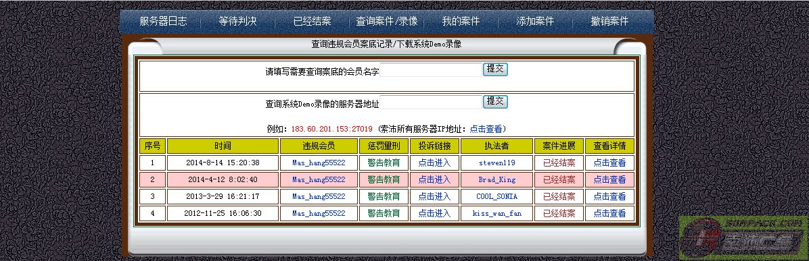Click the 序号 column header
This screenshot has width=809, height=261.
pos(152,146)
